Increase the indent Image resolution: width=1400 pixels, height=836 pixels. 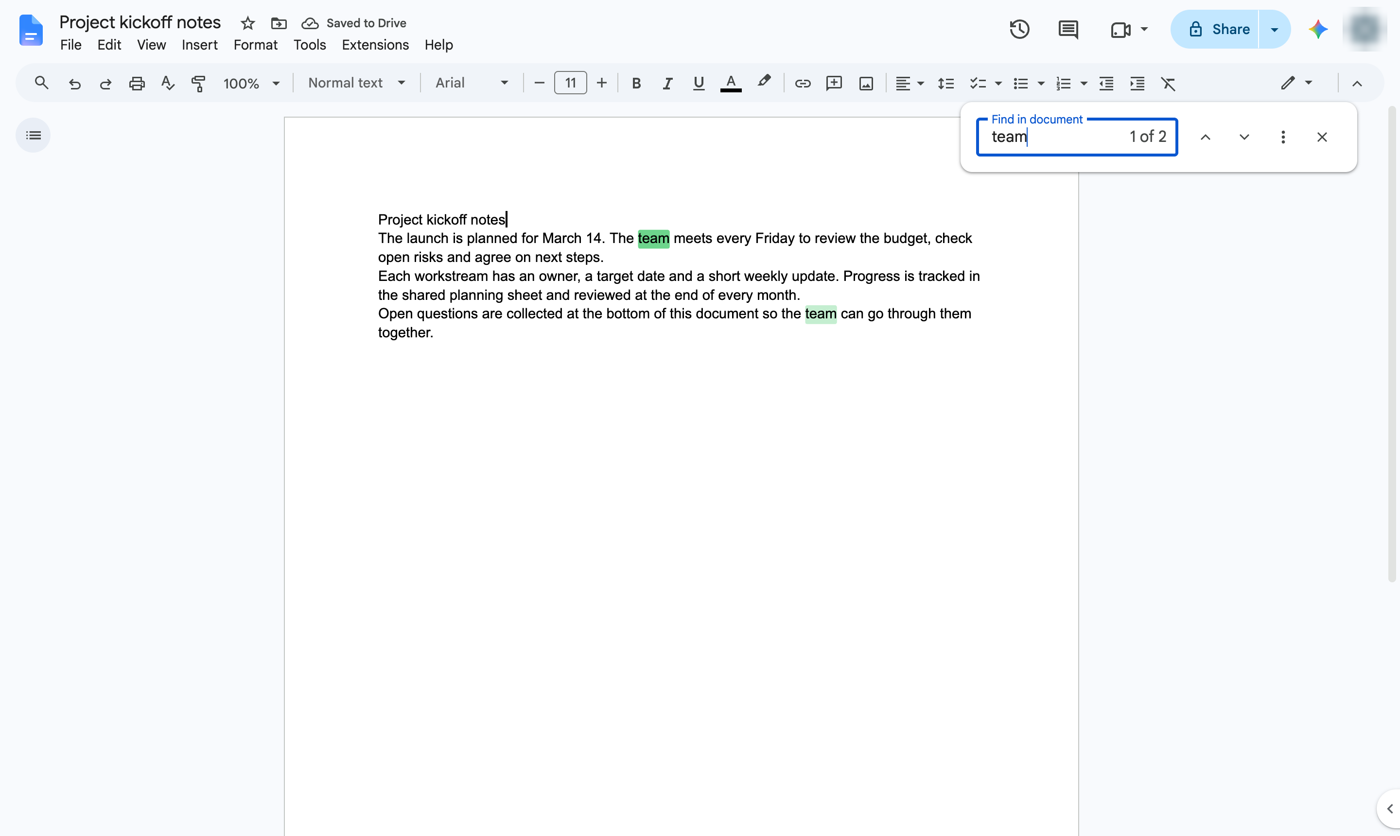pyautogui.click(x=1137, y=84)
